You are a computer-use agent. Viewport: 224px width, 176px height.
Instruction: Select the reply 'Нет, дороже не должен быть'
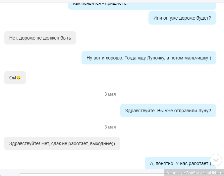(x=40, y=38)
